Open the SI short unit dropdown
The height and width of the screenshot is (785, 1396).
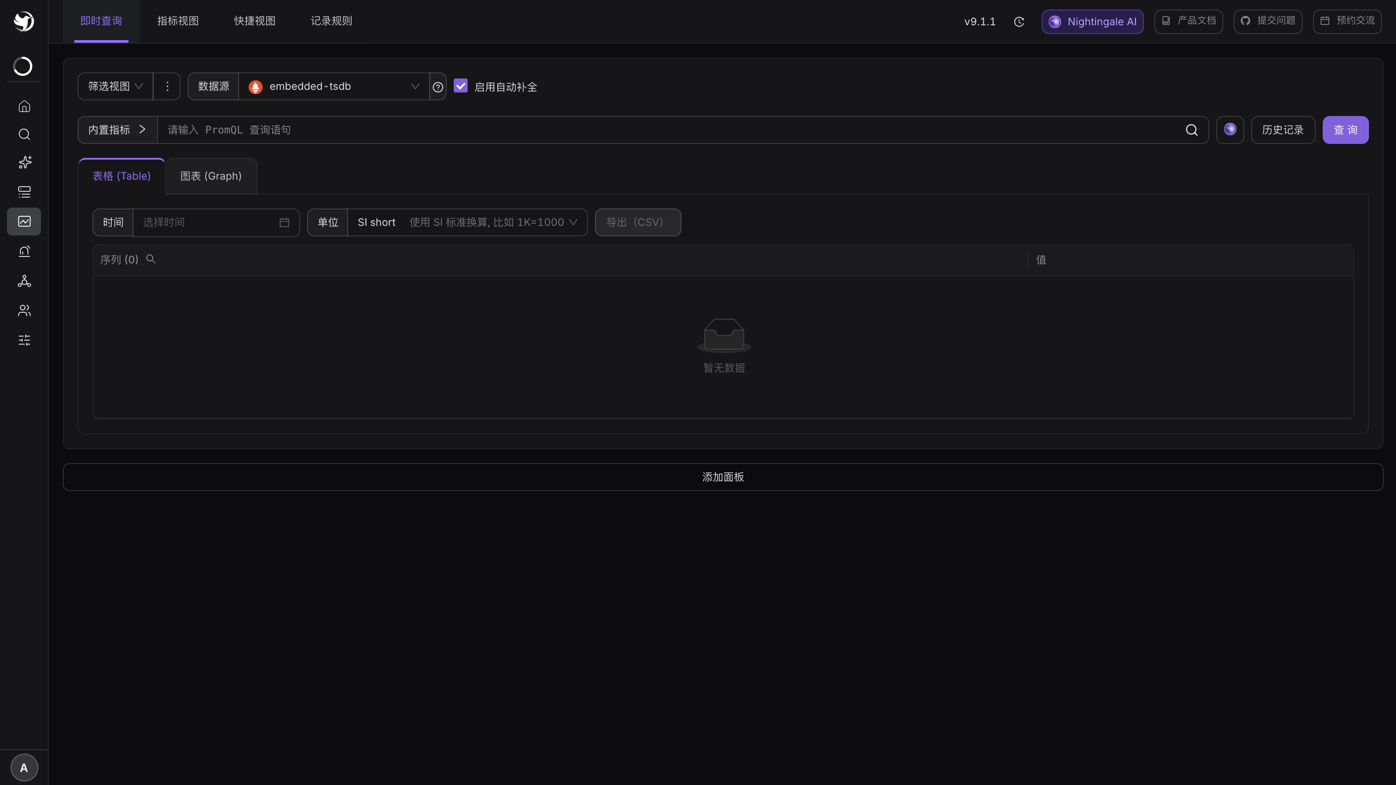click(x=467, y=223)
